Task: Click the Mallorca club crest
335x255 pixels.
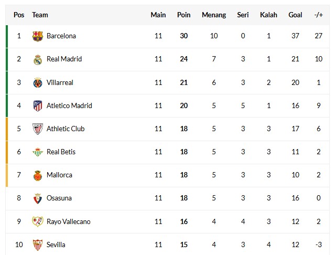Action: 38,175
